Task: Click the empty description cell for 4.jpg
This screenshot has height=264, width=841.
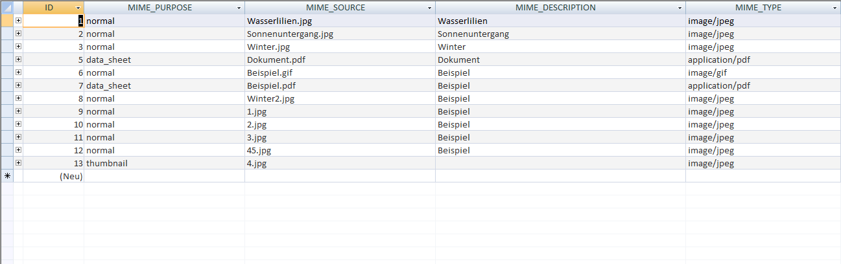Action: (560, 163)
